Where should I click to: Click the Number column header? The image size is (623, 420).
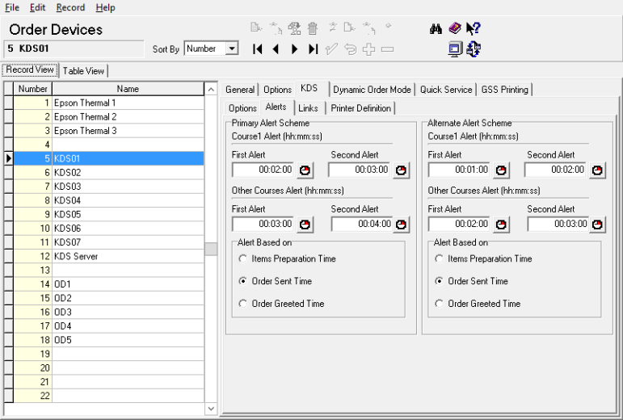[x=32, y=89]
